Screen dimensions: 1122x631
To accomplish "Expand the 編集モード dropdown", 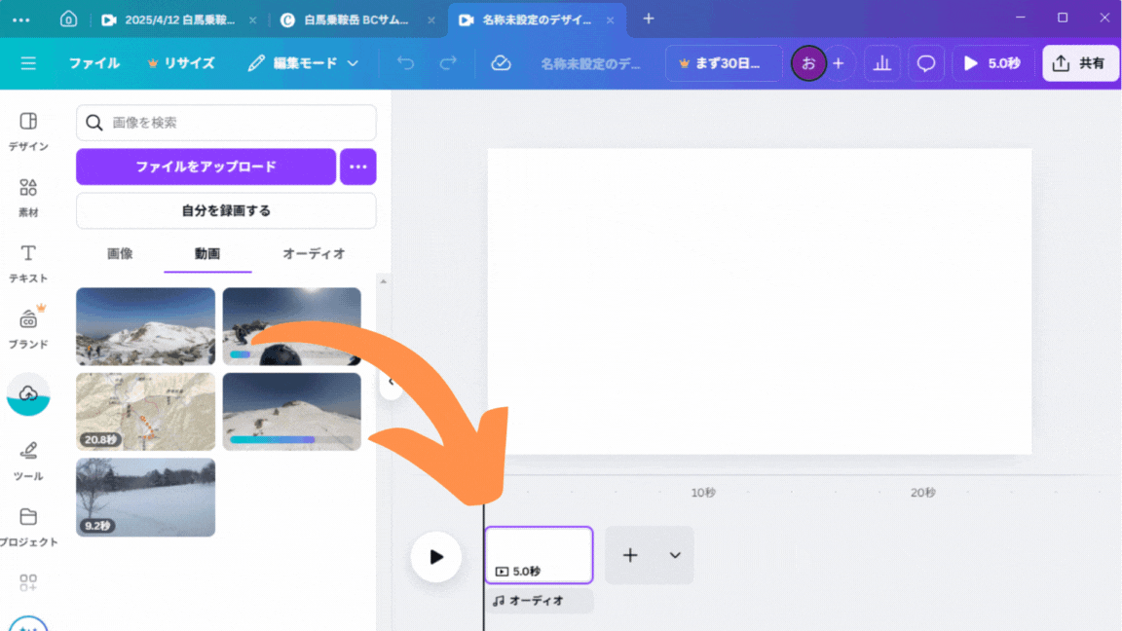I will coord(303,63).
